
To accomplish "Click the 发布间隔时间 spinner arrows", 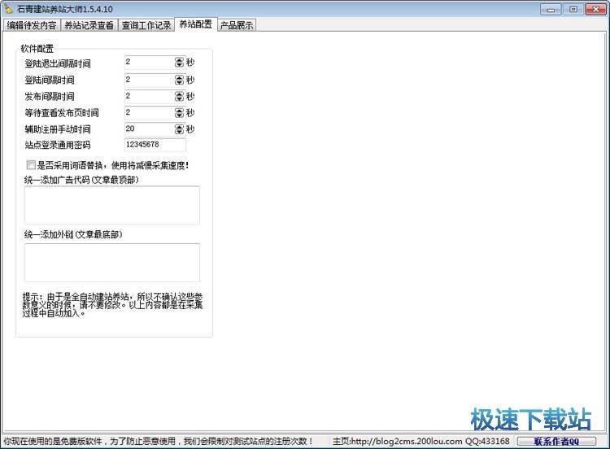I will (179, 96).
